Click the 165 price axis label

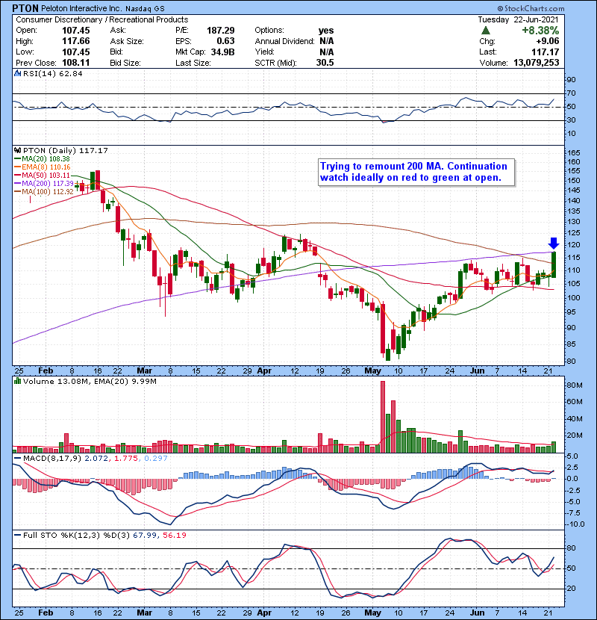(574, 153)
